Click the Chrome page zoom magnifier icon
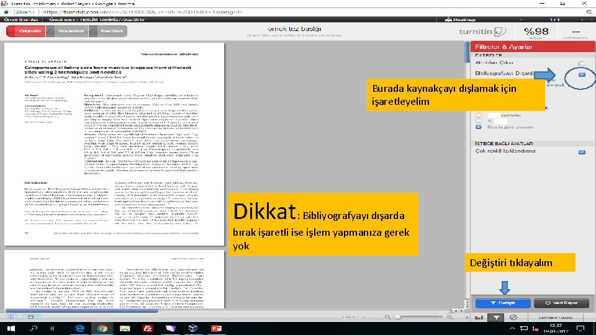Image resolution: width=596 pixels, height=335 pixels. click(x=589, y=12)
